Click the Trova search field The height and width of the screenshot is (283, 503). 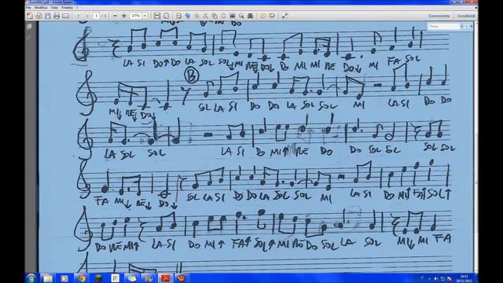(444, 26)
